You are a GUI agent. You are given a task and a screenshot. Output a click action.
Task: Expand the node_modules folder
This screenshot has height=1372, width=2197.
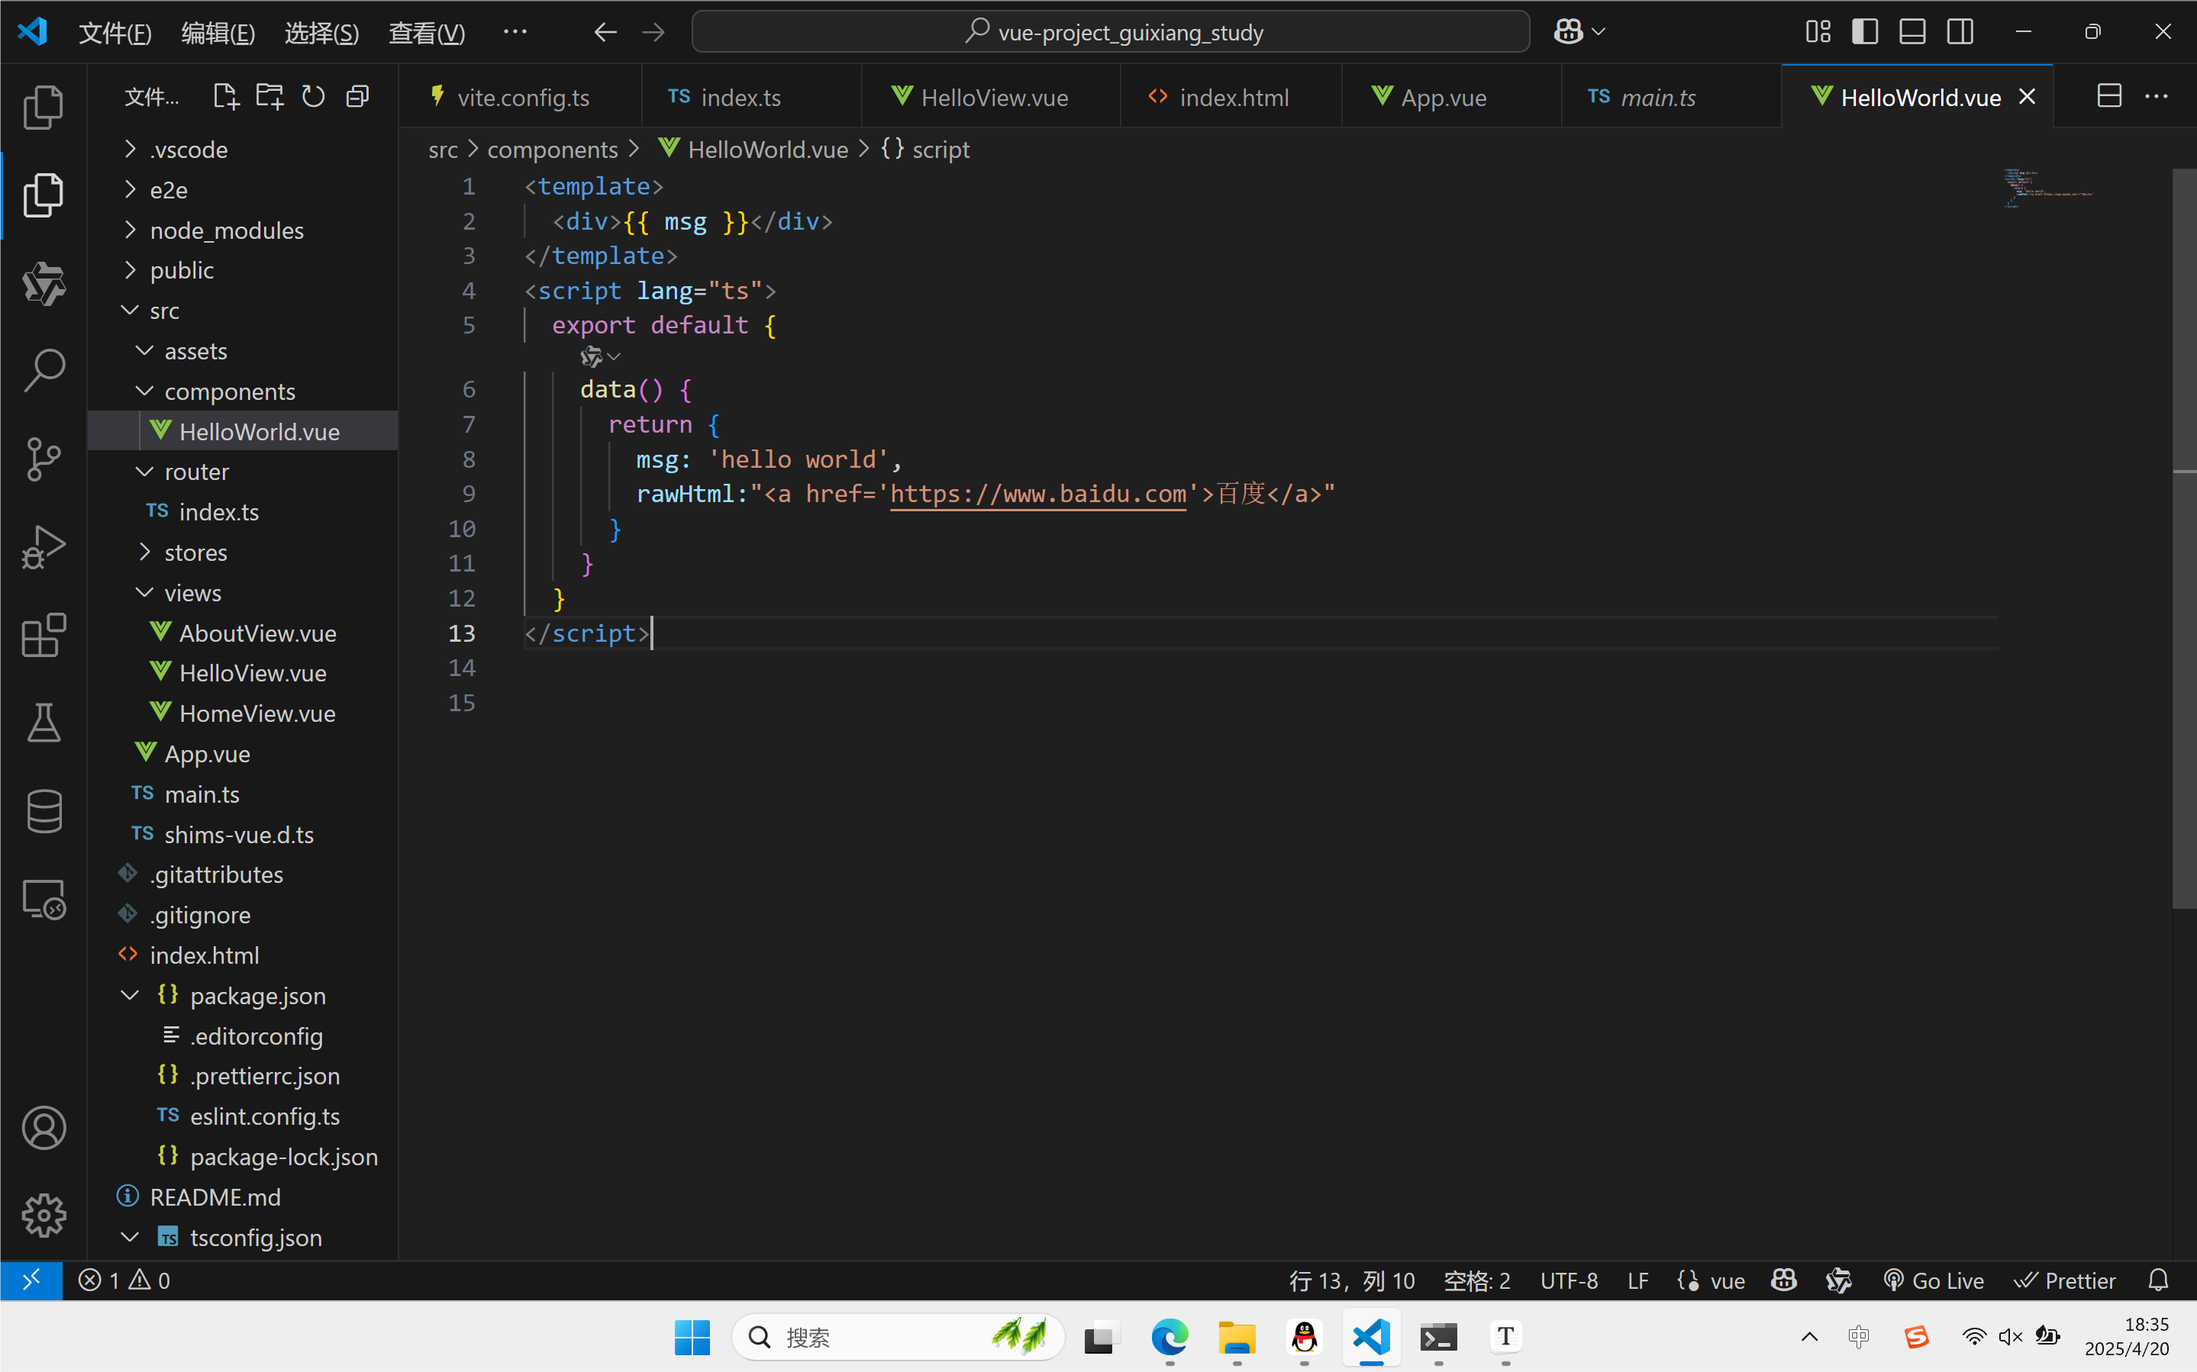pyautogui.click(x=227, y=230)
